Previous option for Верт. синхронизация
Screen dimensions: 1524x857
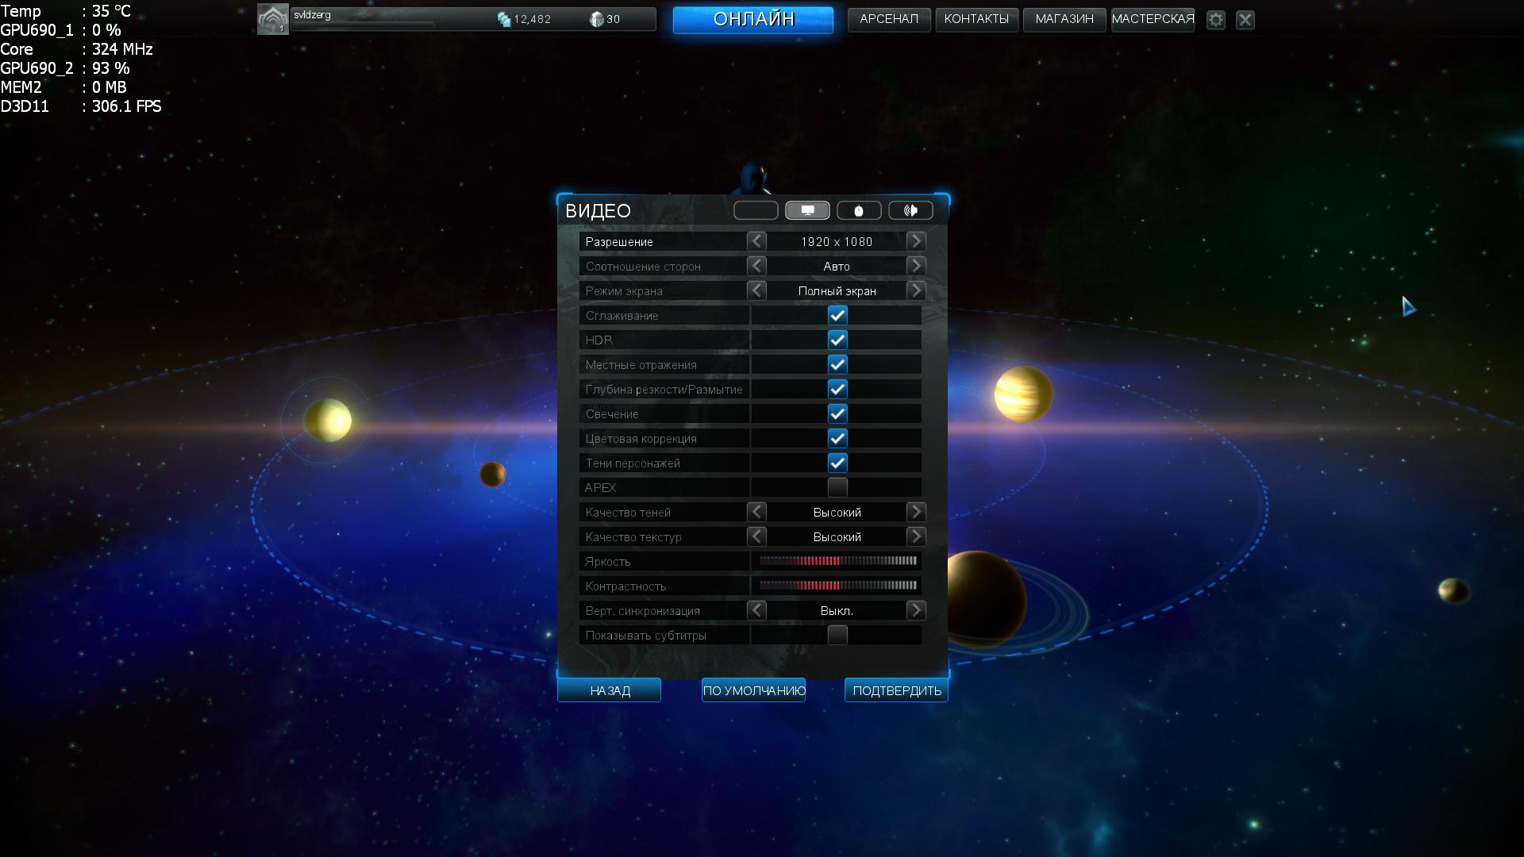tap(756, 610)
